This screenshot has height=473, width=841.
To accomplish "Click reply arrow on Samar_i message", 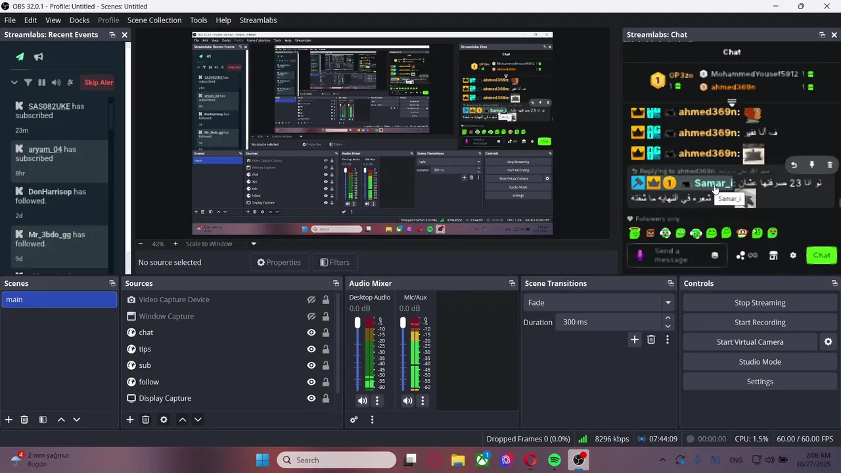I will tap(794, 165).
